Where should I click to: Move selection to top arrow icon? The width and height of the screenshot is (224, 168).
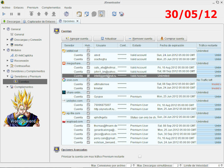coord(31,14)
